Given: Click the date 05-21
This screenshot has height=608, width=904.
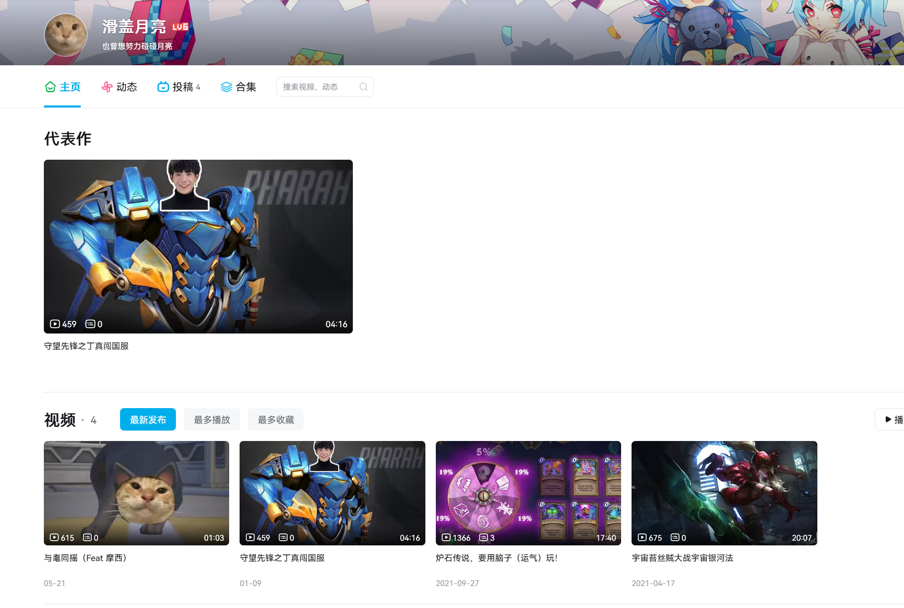Looking at the screenshot, I should [54, 583].
